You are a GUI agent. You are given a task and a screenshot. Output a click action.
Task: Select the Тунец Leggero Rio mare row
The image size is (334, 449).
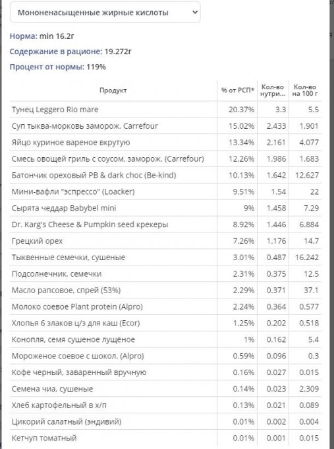point(165,110)
